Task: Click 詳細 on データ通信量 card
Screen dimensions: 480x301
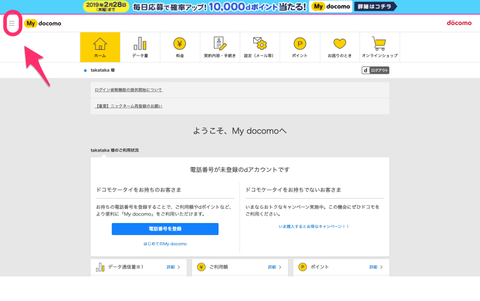Action: click(x=173, y=267)
